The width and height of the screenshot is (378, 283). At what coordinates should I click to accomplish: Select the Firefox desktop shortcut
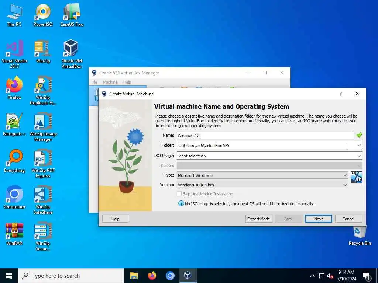[14, 88]
